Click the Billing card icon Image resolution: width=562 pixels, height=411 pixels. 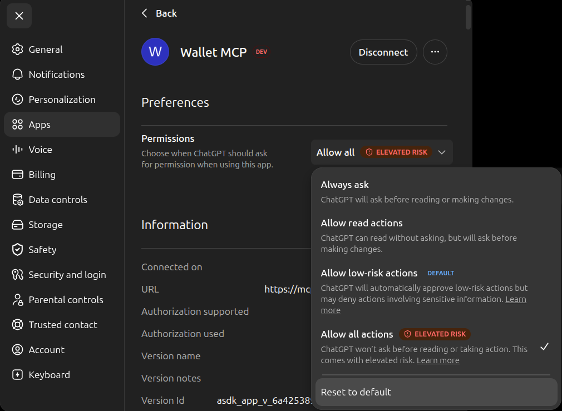[17, 175]
